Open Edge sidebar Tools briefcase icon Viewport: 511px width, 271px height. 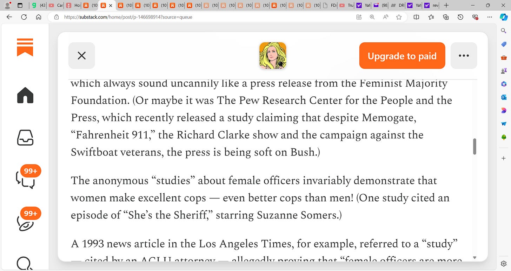[504, 57]
